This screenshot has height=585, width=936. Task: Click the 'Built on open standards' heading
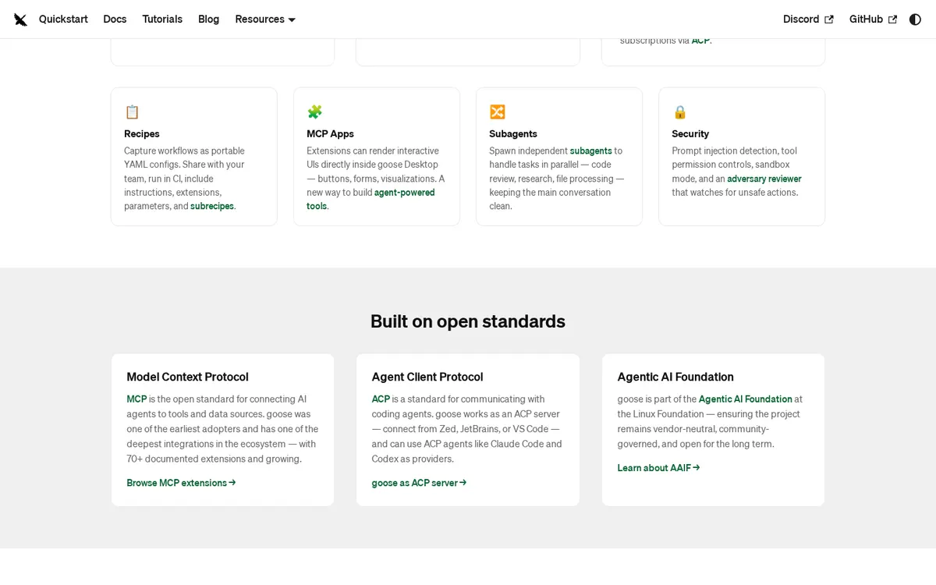click(468, 321)
